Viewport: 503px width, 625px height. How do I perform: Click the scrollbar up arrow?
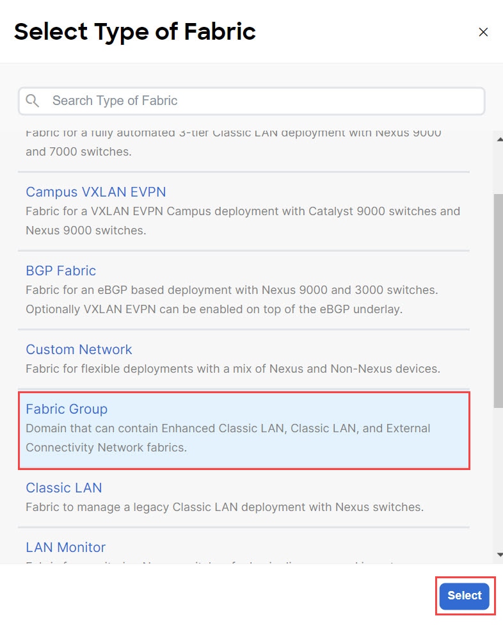coord(499,139)
